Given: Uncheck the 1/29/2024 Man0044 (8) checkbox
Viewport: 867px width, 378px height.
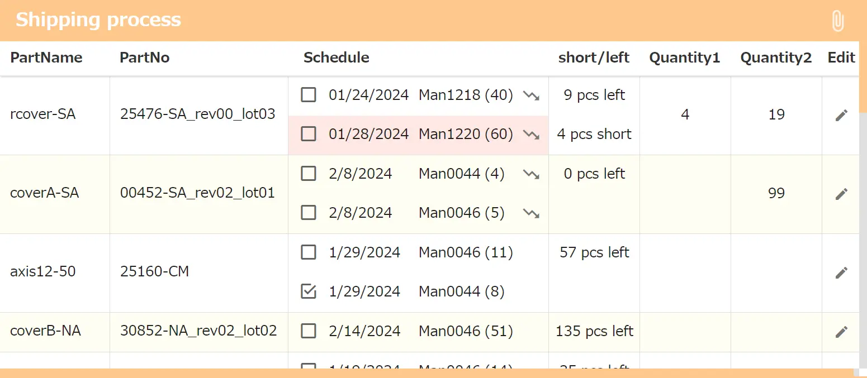Looking at the screenshot, I should point(309,291).
